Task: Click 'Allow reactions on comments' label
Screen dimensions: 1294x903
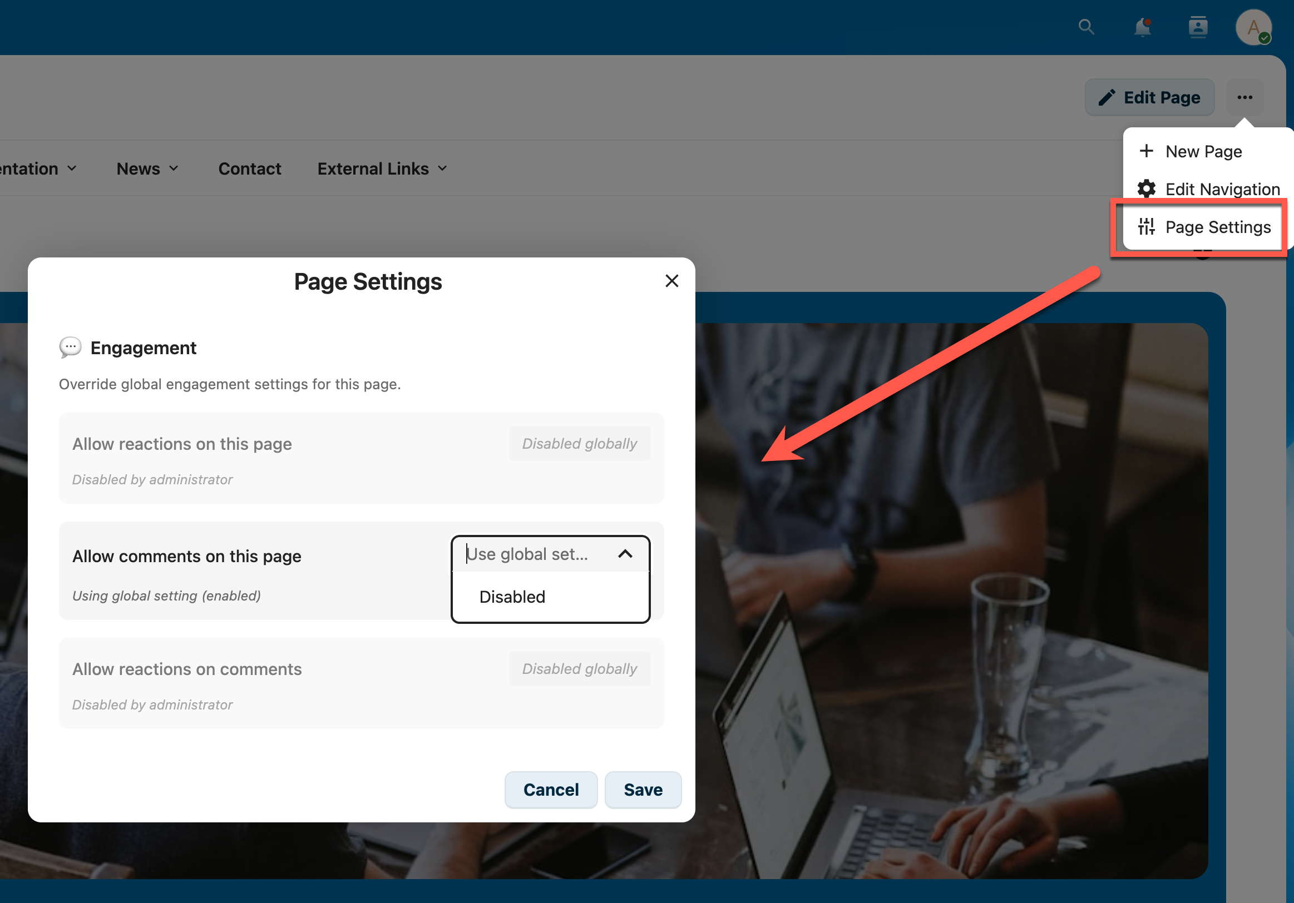Action: pyautogui.click(x=186, y=669)
